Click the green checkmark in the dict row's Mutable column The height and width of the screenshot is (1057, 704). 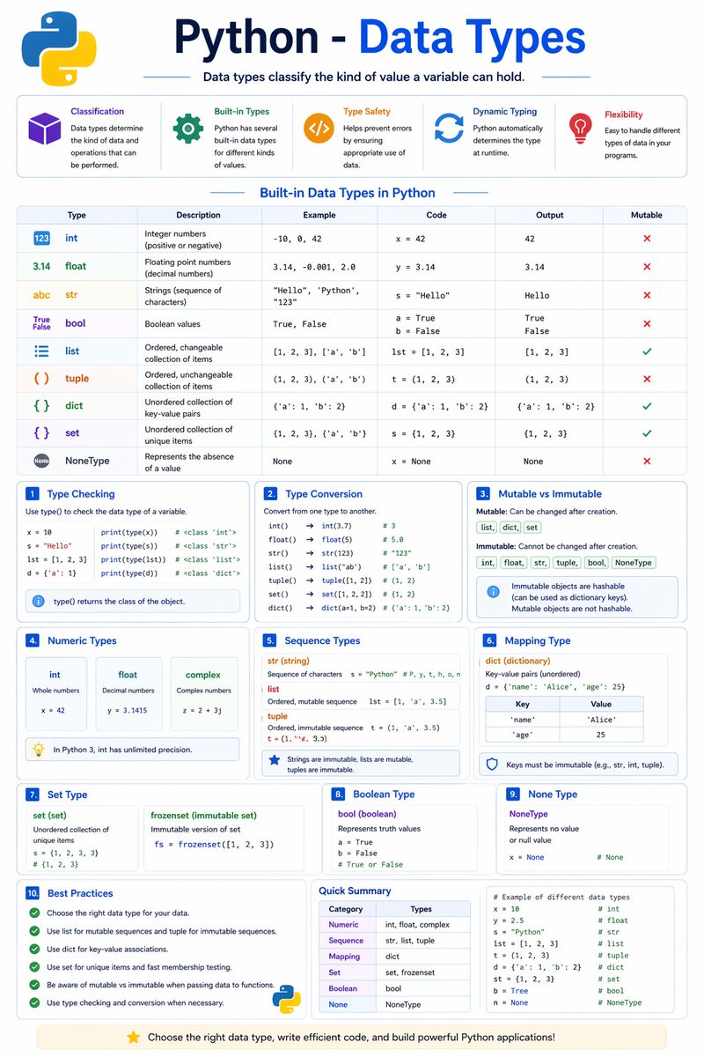coord(647,406)
